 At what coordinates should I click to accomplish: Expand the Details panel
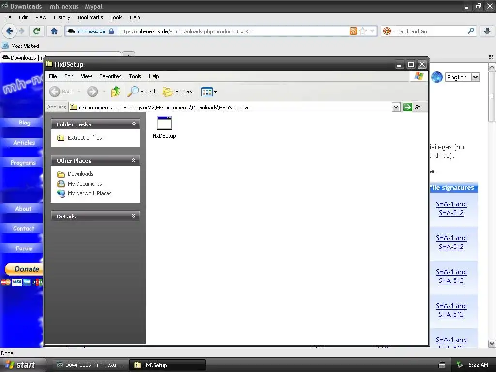134,216
